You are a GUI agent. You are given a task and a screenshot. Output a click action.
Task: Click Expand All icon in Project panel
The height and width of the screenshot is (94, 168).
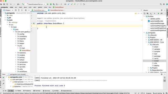click(x=19, y=10)
